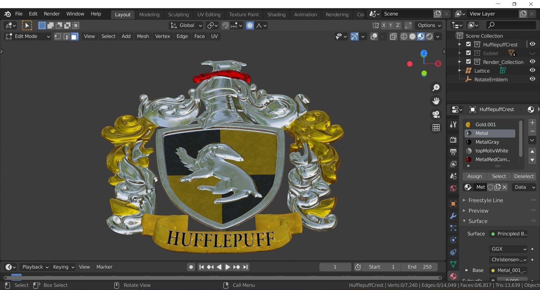Play the animation forward
Image resolution: width=540 pixels, height=290 pixels.
pos(228,267)
